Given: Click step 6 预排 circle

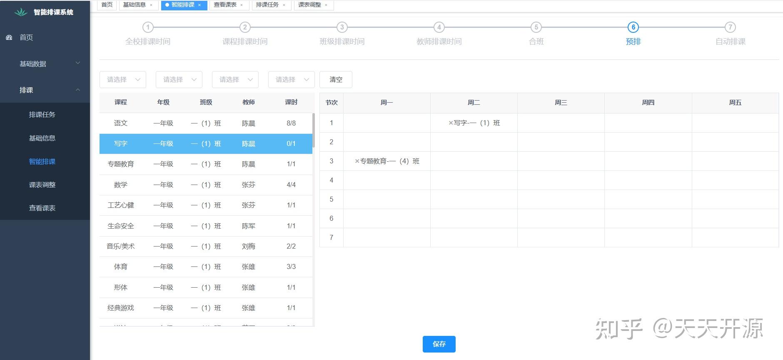Looking at the screenshot, I should pyautogui.click(x=633, y=27).
